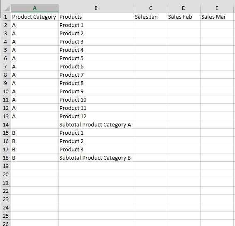Click category 'A' cell in row 7
The width and height of the screenshot is (235, 226).
34,66
